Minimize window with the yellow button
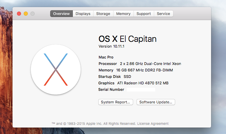226x134 pixels. point(26,14)
